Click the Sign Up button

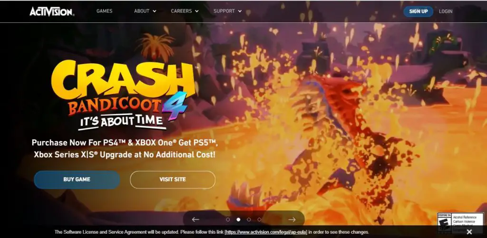point(419,11)
